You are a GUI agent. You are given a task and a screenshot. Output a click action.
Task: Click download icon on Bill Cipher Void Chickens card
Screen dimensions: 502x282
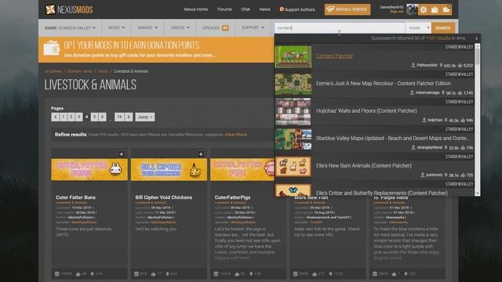167,274
